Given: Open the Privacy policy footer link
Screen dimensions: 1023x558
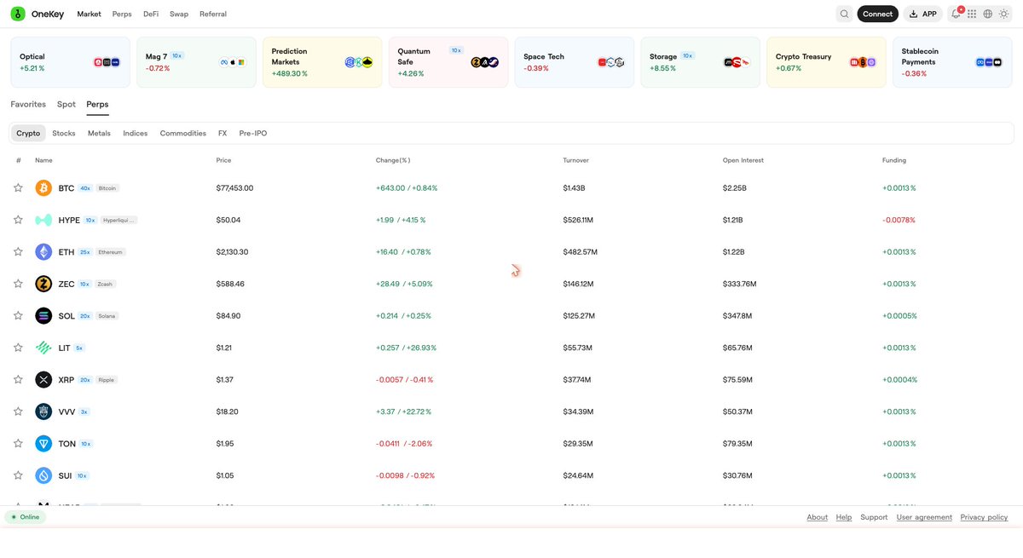Looking at the screenshot, I should click(984, 517).
